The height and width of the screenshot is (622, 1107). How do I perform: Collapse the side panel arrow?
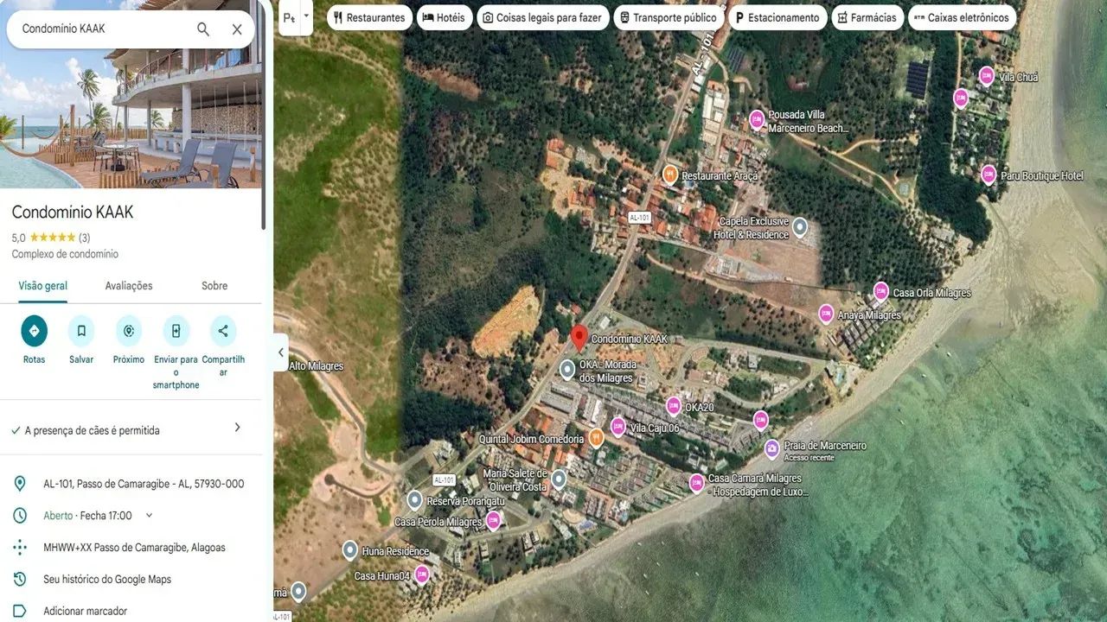tap(281, 352)
